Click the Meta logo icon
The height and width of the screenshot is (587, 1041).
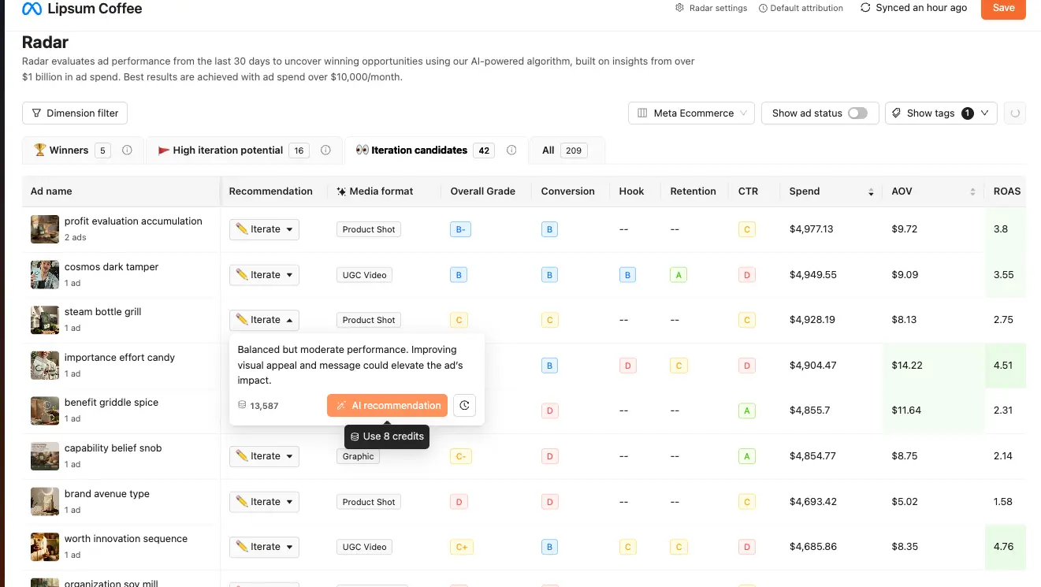(32, 9)
